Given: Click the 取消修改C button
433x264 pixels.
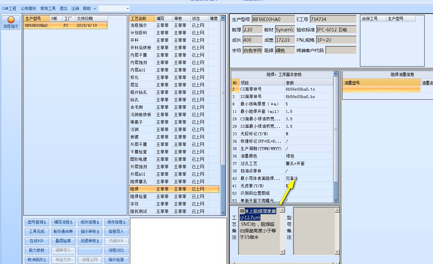Looking at the screenshot, I should [37, 260].
